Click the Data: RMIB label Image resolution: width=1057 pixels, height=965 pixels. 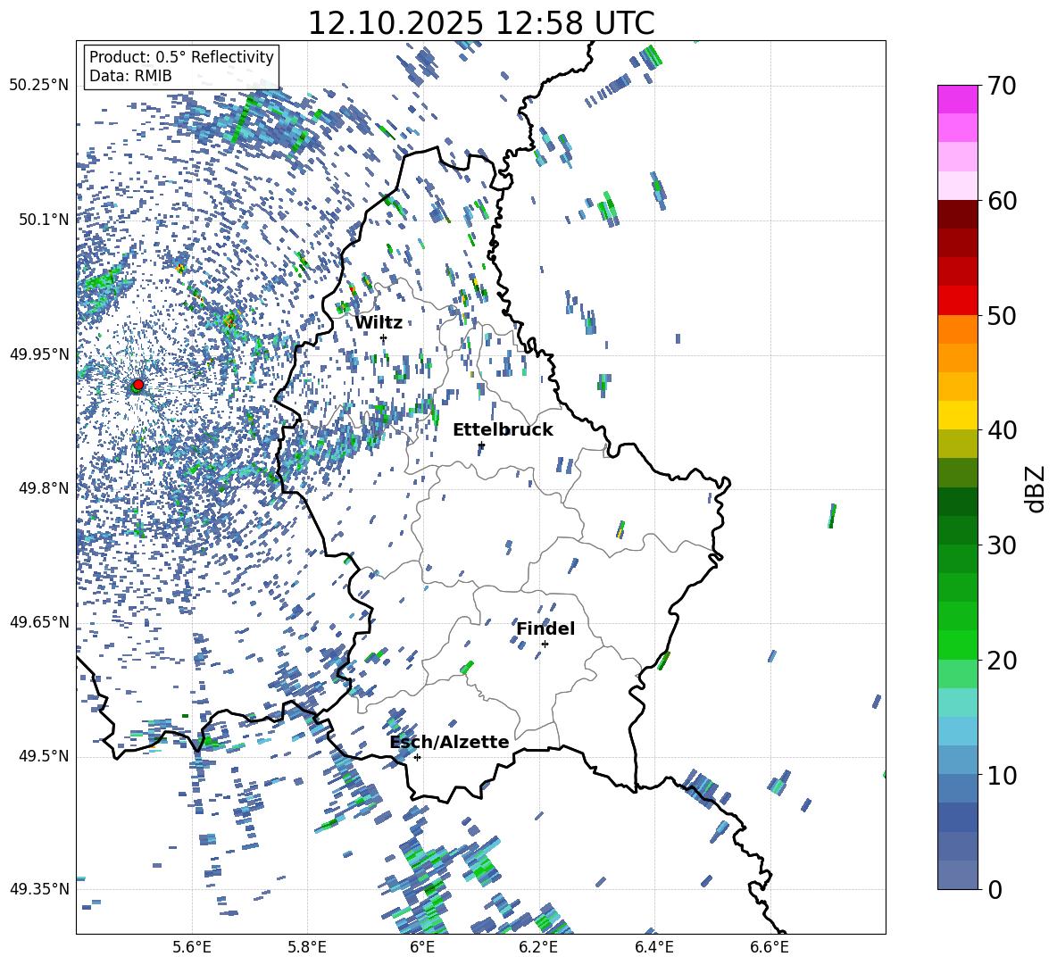click(130, 76)
